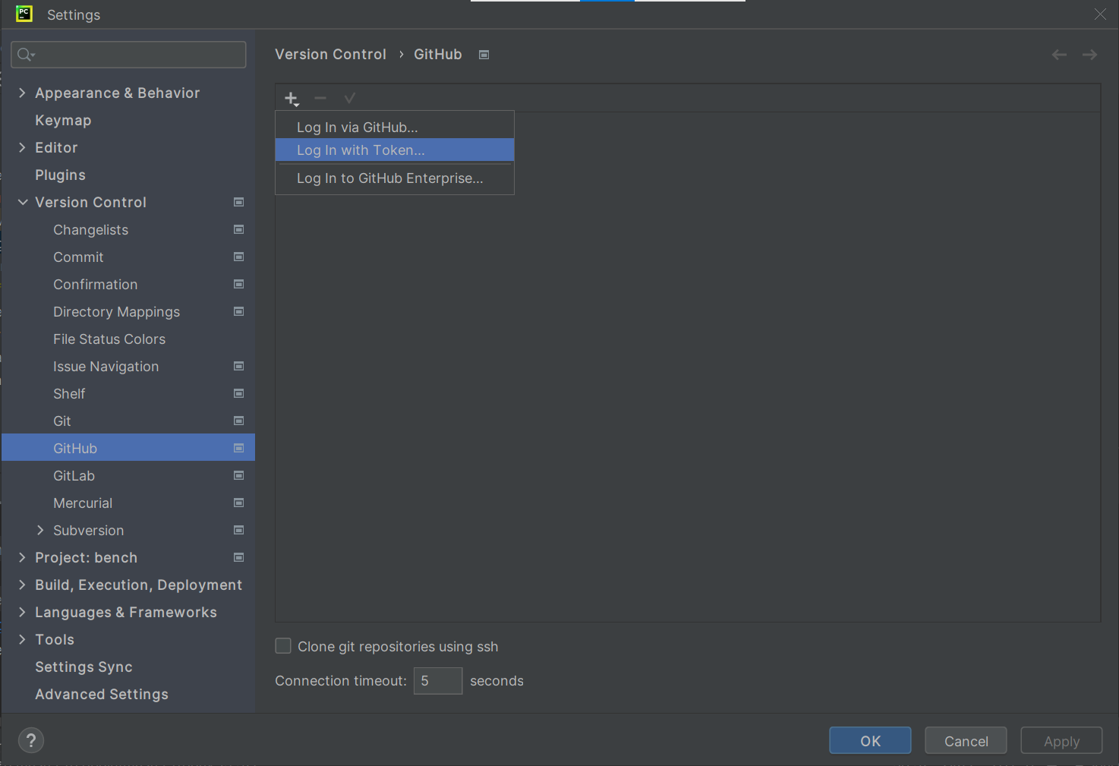Select Directory Mappings in the tree

click(116, 311)
